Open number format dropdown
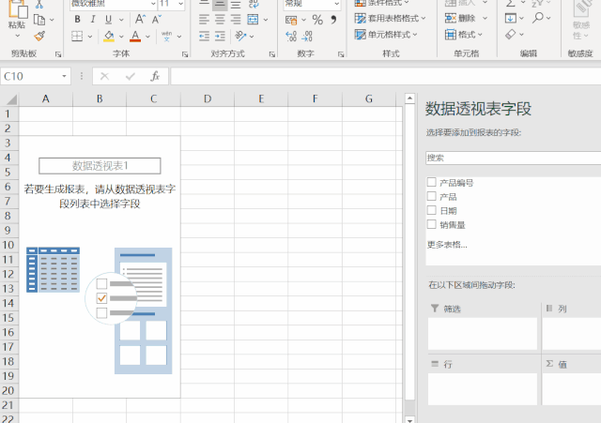The image size is (601, 423). pyautogui.click(x=336, y=4)
